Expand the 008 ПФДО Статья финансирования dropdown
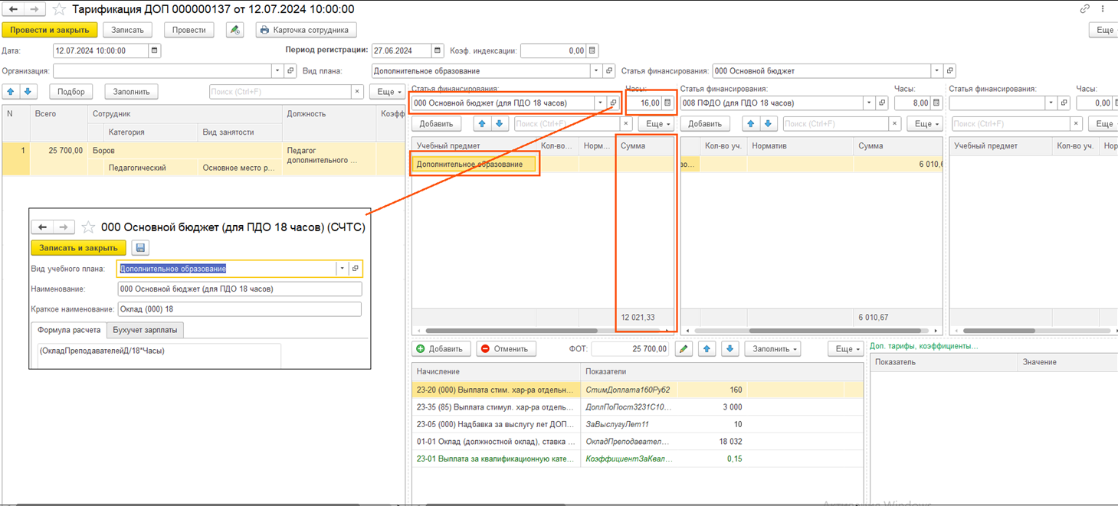This screenshot has height=506, width=1118. [x=869, y=103]
